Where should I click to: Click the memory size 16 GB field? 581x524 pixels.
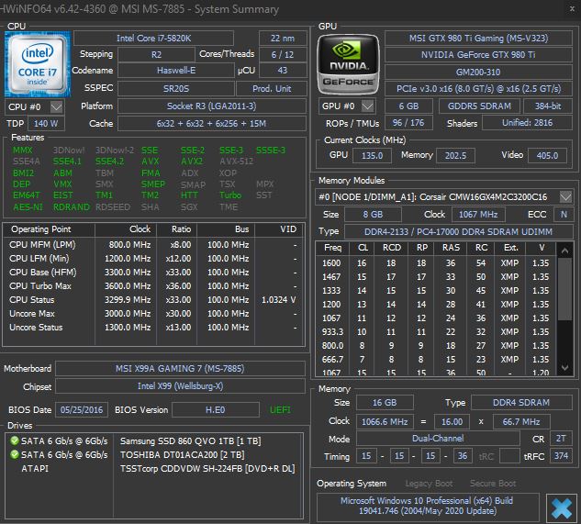click(x=385, y=403)
